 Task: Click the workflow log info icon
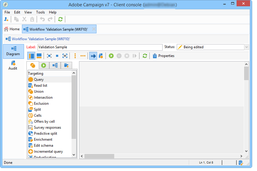pos(101,56)
